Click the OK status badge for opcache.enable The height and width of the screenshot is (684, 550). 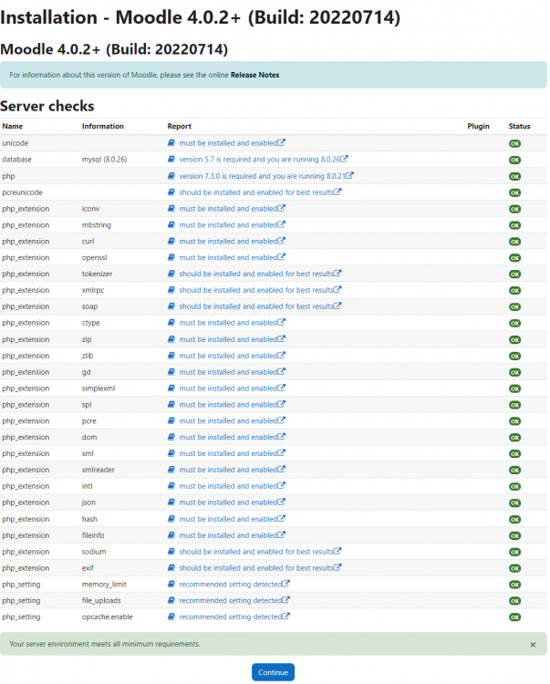[514, 617]
